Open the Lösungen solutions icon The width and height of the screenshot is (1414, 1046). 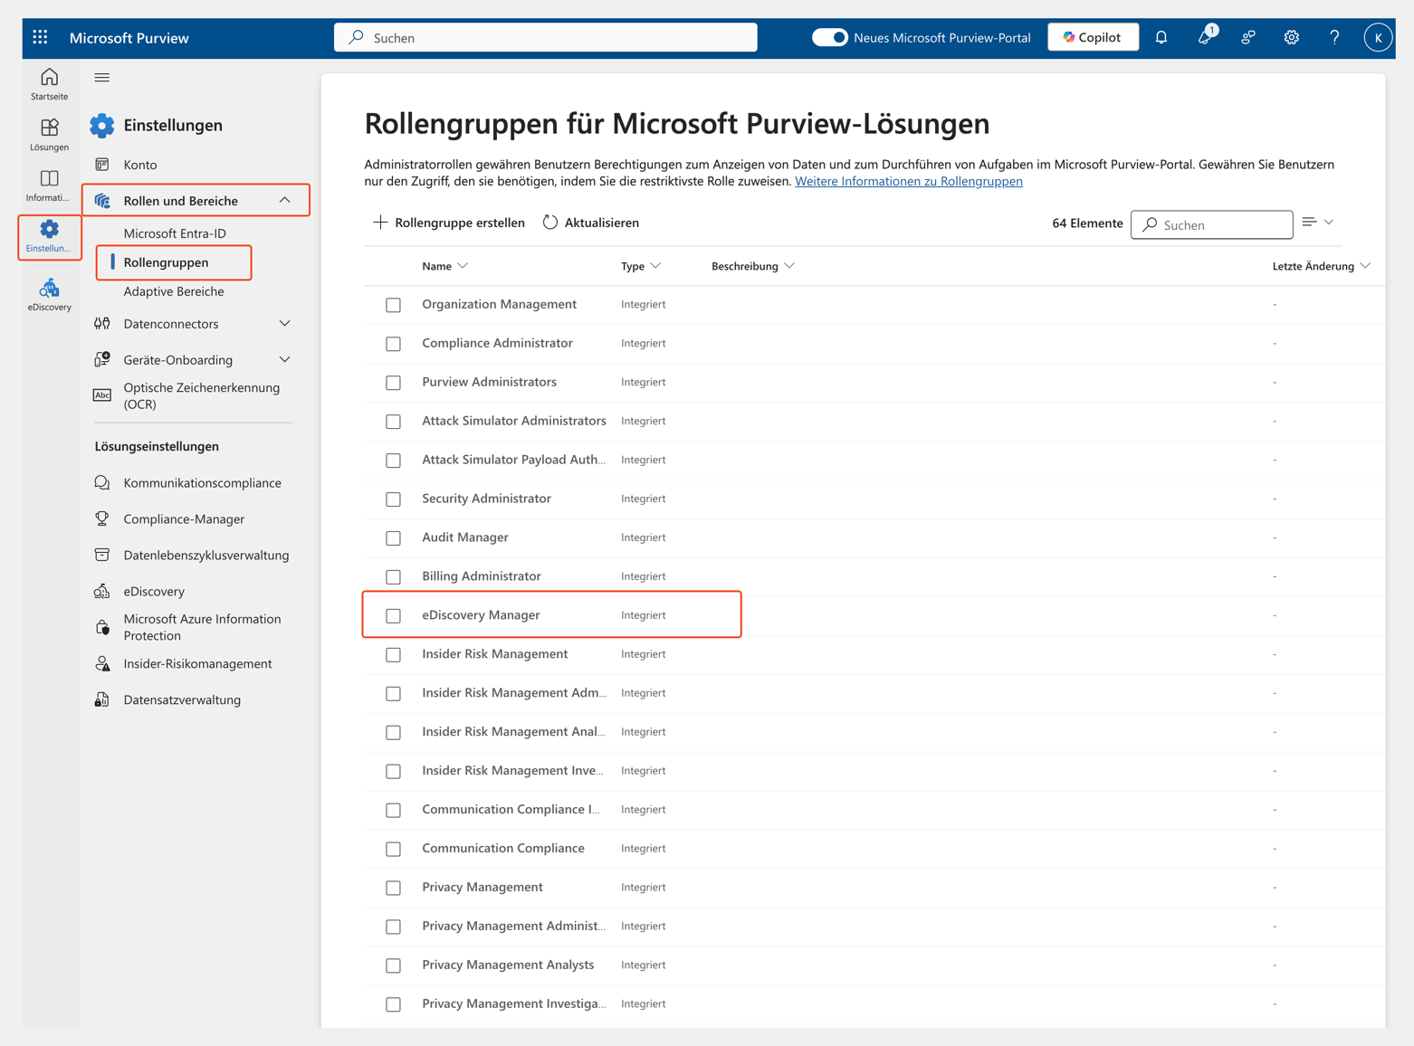coord(49,134)
